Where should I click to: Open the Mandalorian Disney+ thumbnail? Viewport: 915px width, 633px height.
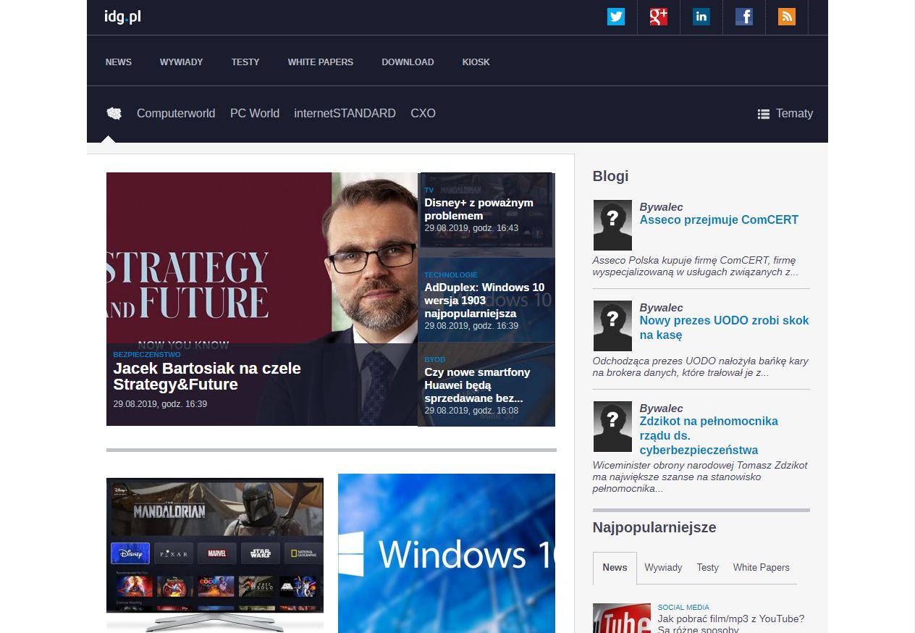click(215, 553)
